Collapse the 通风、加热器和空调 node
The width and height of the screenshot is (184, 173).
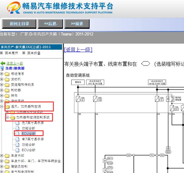point(2,107)
